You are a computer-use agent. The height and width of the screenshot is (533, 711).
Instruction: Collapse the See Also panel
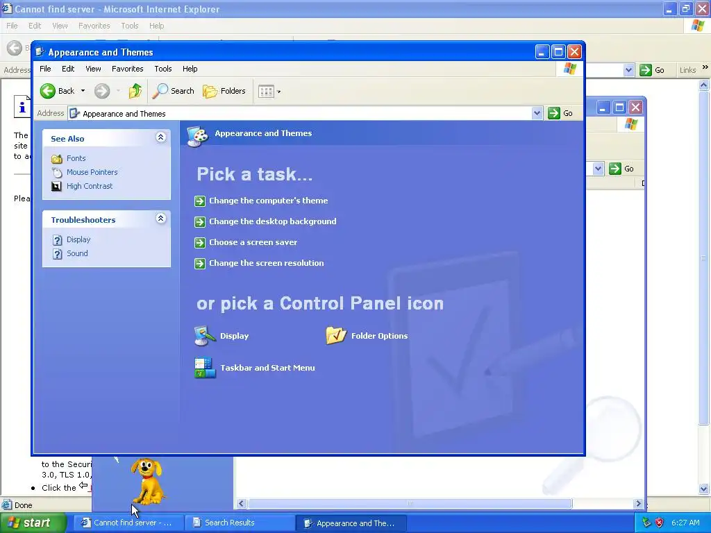click(160, 137)
